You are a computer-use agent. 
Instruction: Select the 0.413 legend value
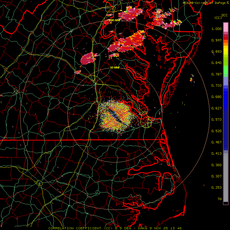pos(216,154)
